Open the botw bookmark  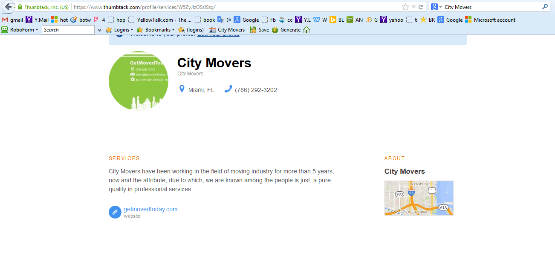pyautogui.click(x=81, y=20)
